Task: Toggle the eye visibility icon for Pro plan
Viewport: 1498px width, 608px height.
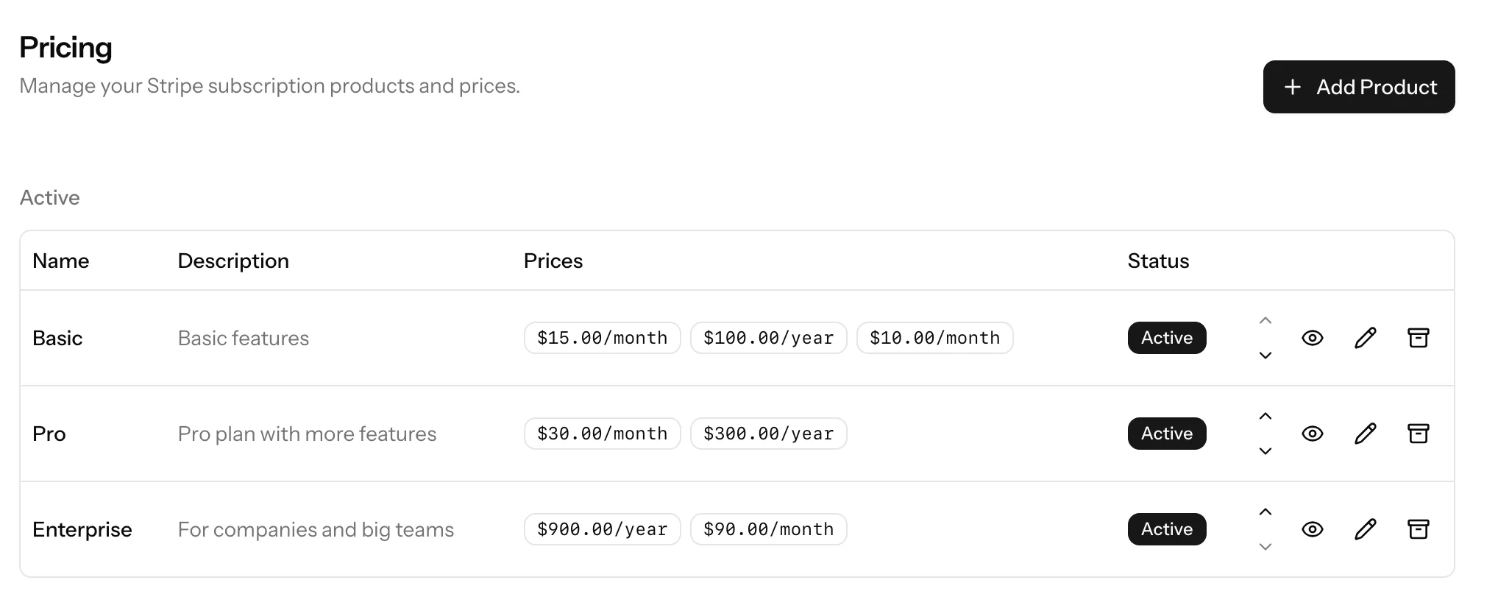Action: [1313, 434]
